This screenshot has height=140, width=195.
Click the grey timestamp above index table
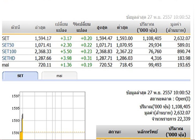[x=158, y=17]
